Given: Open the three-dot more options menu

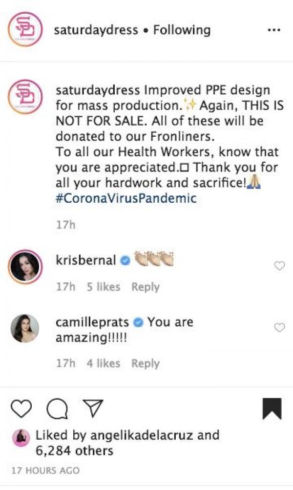Looking at the screenshot, I should click(274, 30).
